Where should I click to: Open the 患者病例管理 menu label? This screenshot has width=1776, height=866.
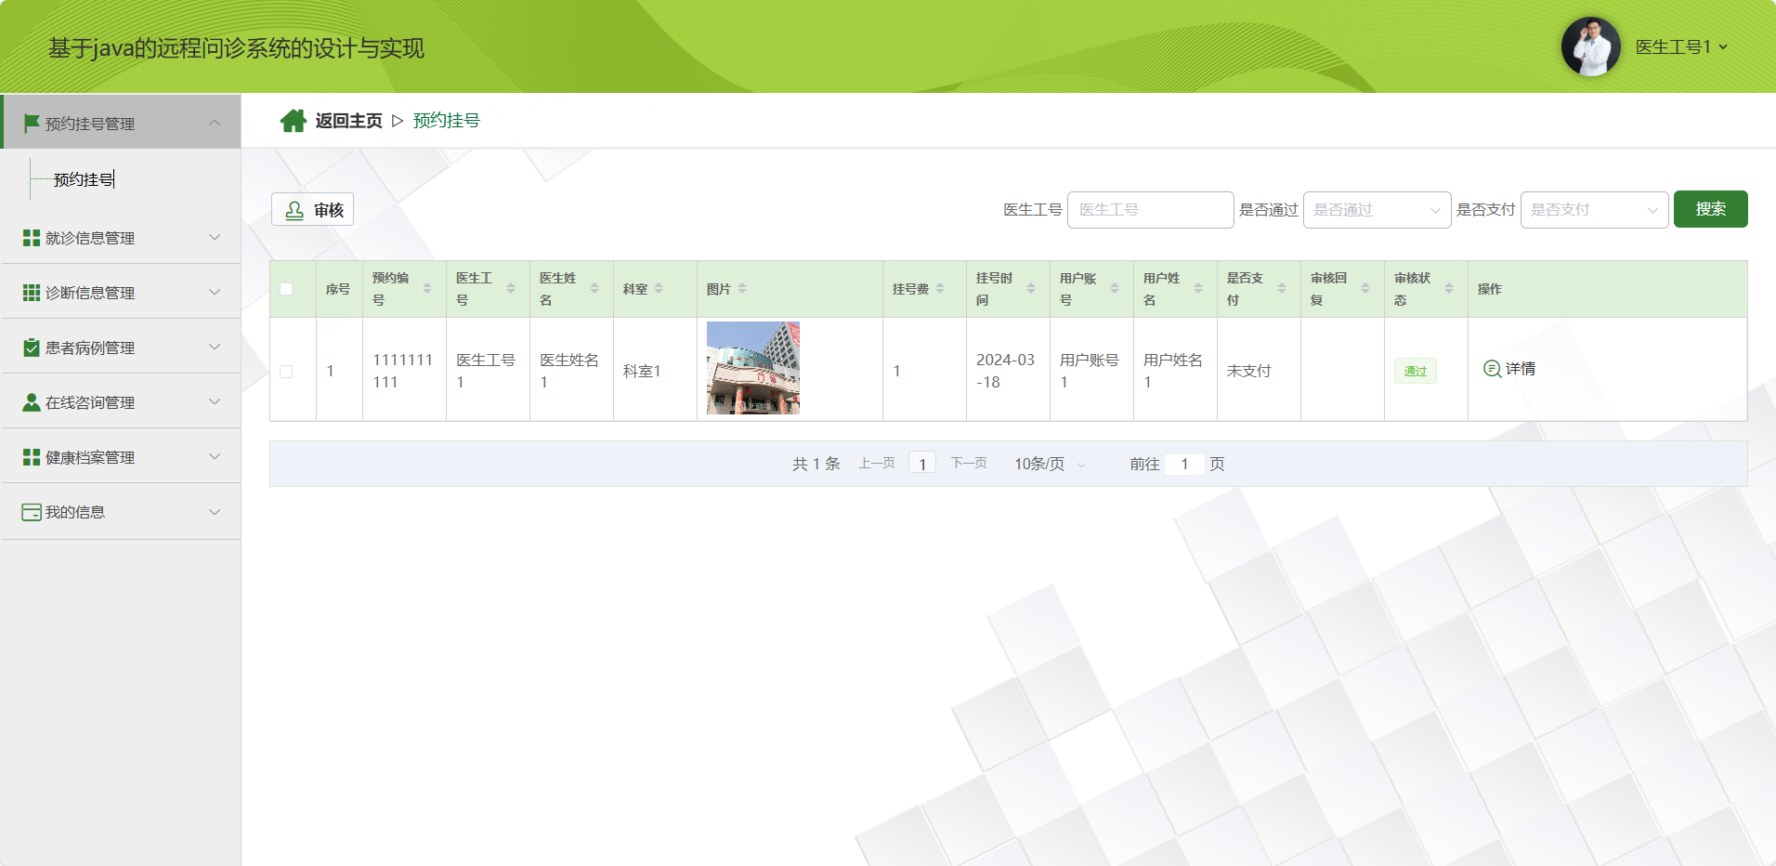click(x=90, y=348)
